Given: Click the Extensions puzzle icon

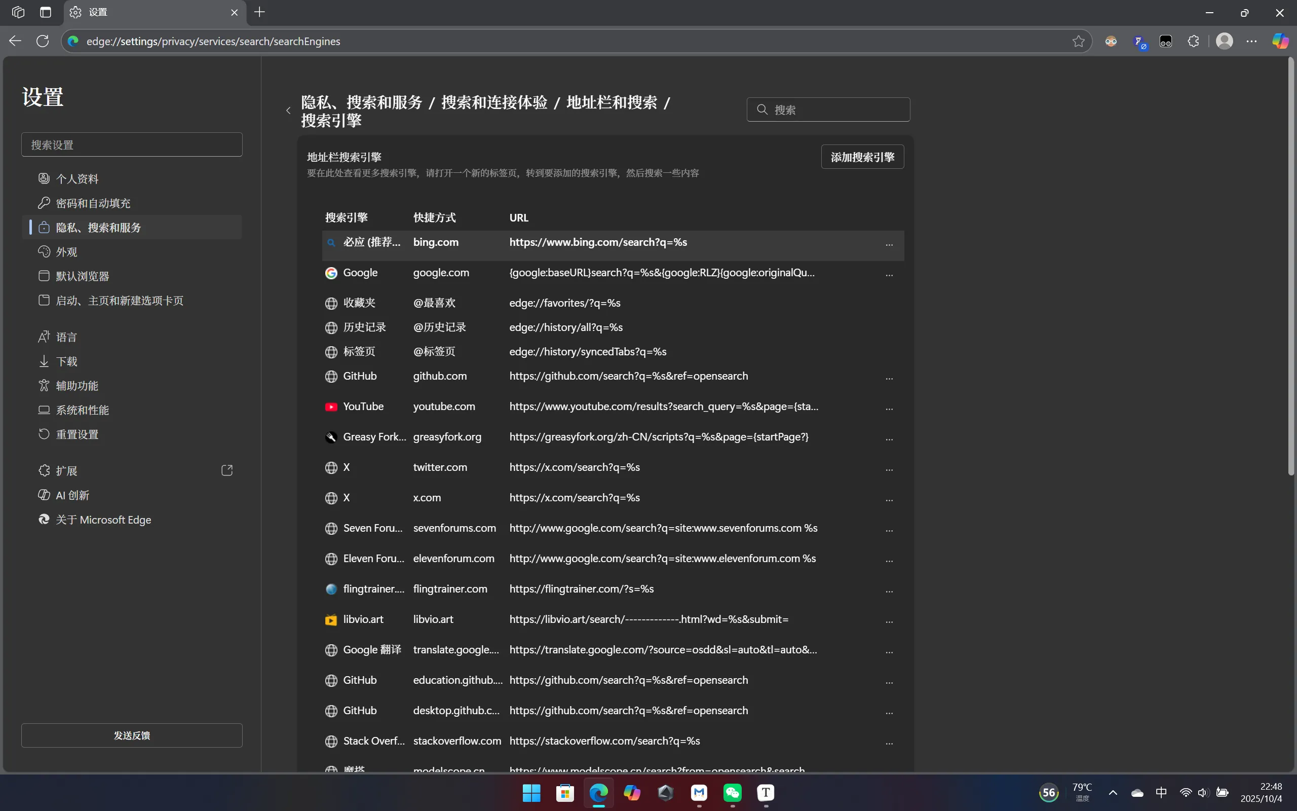Looking at the screenshot, I should [x=1194, y=41].
